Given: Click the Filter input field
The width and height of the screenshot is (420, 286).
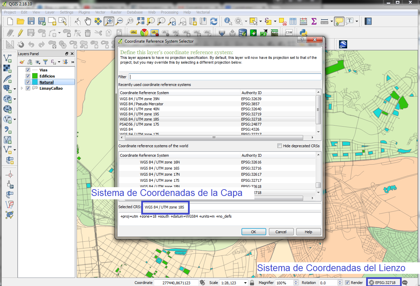Looking at the screenshot, I should coord(225,77).
